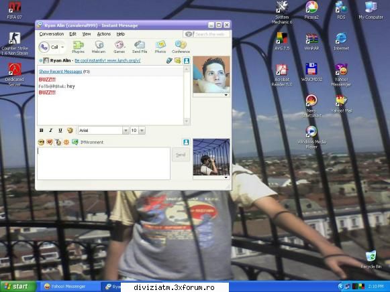Screen dimensions: 390x292
Task: Click Ryan Alin's webcam avatar thumbnail
Action: [x=211, y=74]
